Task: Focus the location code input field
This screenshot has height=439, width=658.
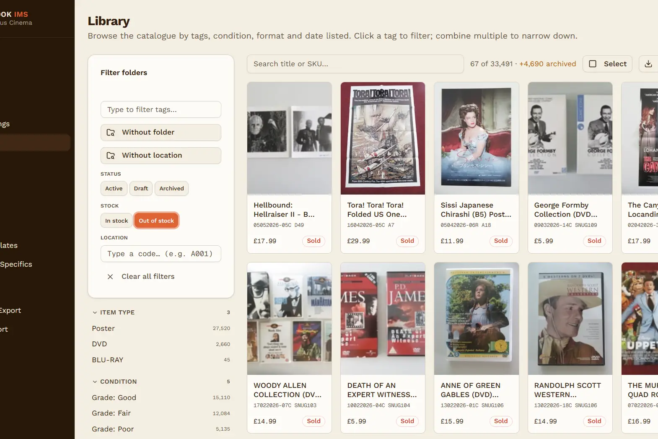Action: click(x=161, y=254)
